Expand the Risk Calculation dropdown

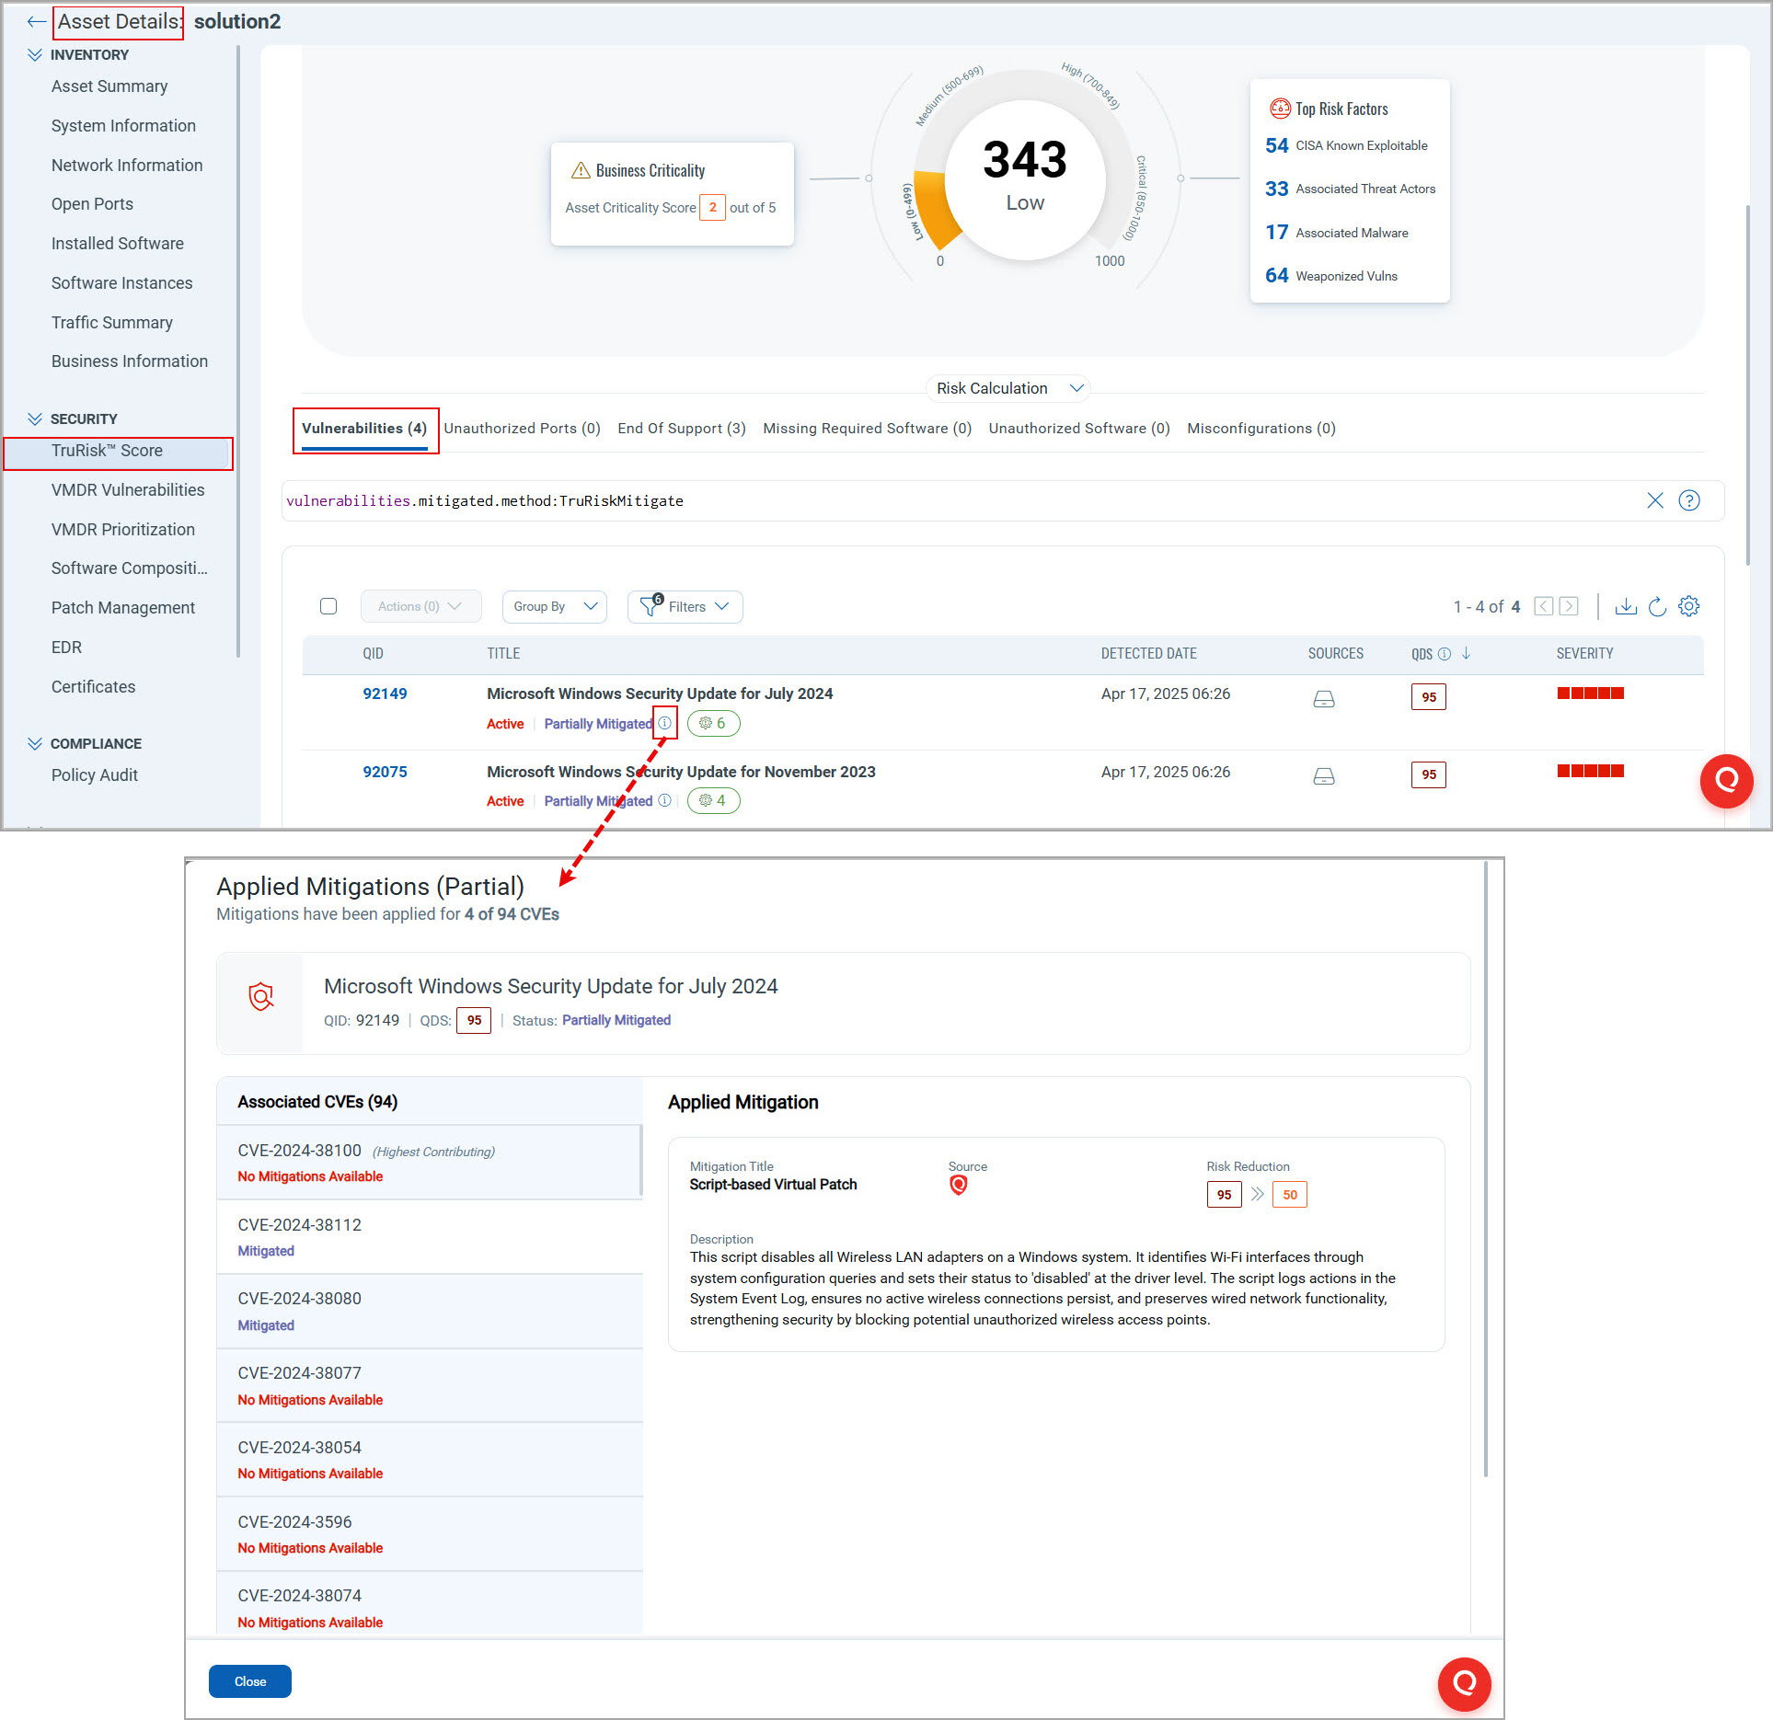[1007, 388]
